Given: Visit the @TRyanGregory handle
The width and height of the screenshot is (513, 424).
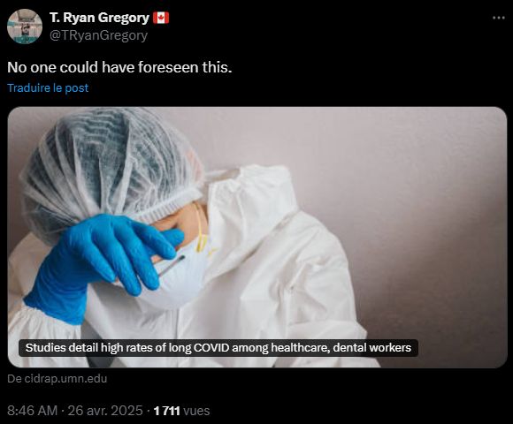Looking at the screenshot, I should click(x=98, y=35).
